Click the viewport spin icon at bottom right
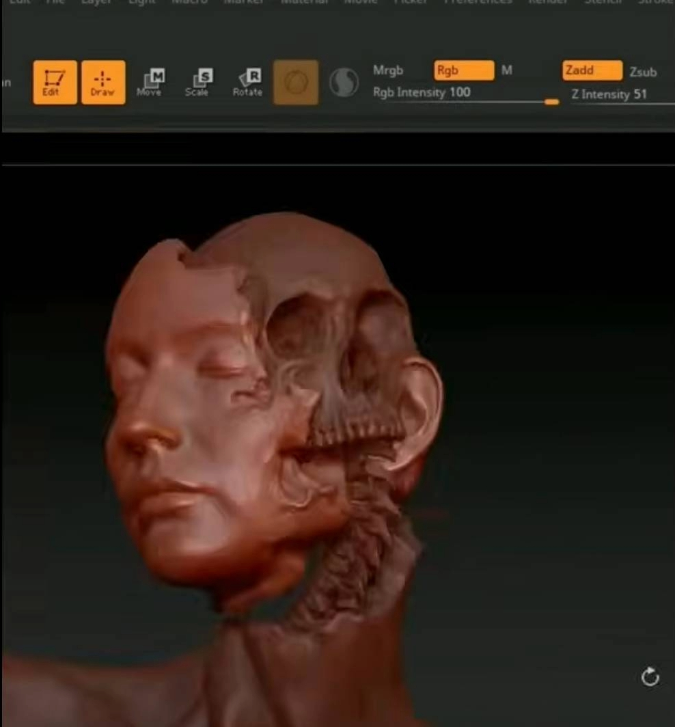675x727 pixels. tap(650, 676)
